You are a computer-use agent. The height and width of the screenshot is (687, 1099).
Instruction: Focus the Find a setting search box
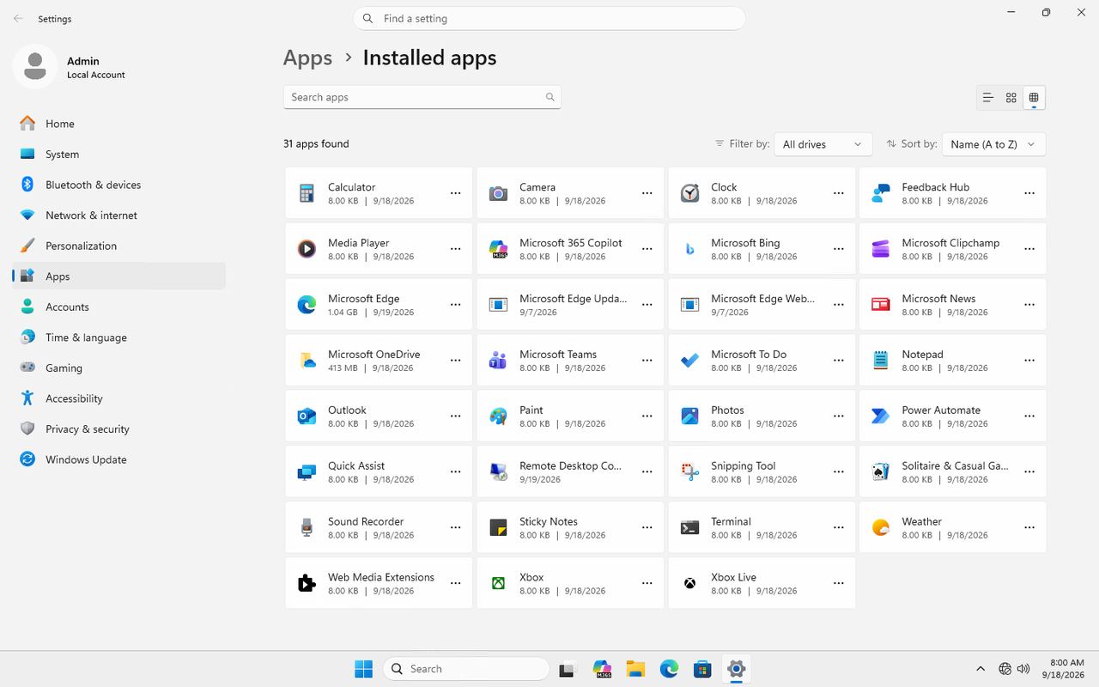(x=549, y=18)
